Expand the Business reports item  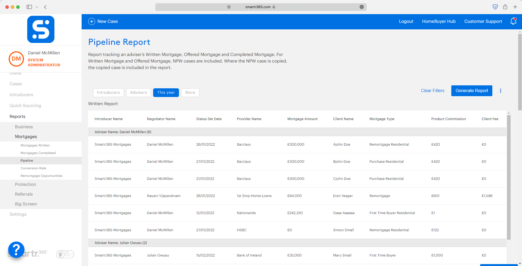(24, 127)
